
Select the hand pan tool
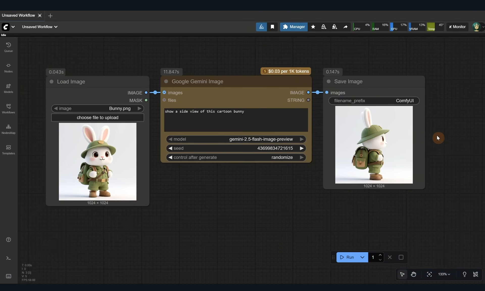pyautogui.click(x=414, y=274)
